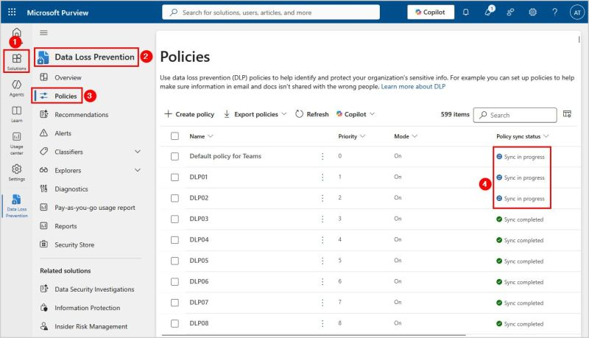This screenshot has width=589, height=338.
Task: Check Default policy for Teams checkbox
Action: (x=174, y=156)
